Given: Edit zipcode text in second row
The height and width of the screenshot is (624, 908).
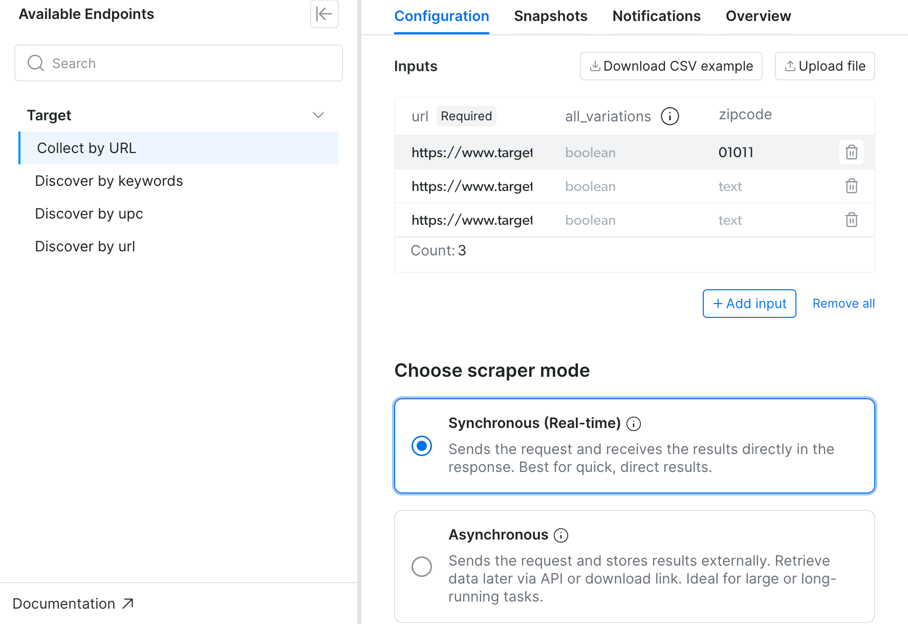Looking at the screenshot, I should pyautogui.click(x=730, y=186).
